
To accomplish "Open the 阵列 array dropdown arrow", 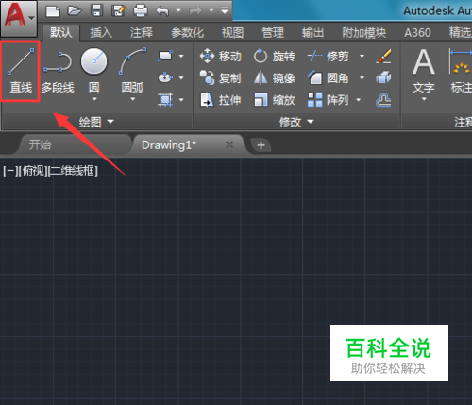I will (x=359, y=100).
